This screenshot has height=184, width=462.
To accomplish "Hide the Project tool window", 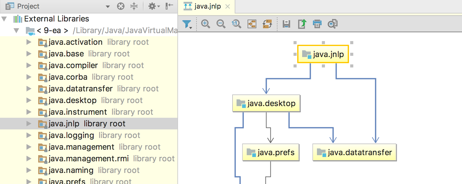I will click(x=169, y=6).
